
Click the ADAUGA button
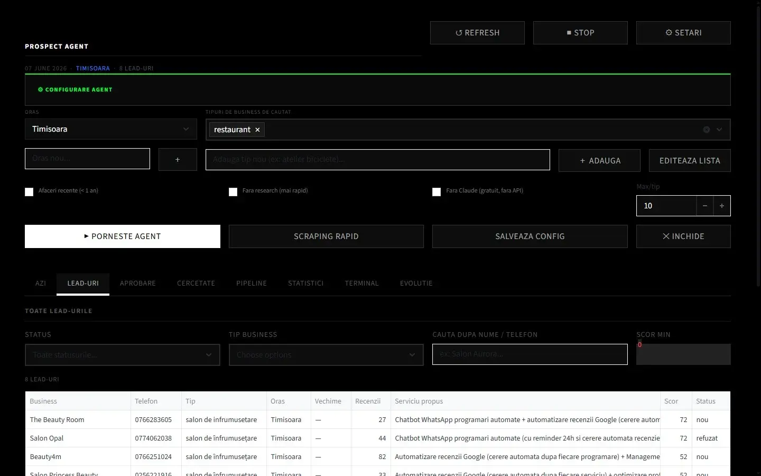pyautogui.click(x=599, y=161)
